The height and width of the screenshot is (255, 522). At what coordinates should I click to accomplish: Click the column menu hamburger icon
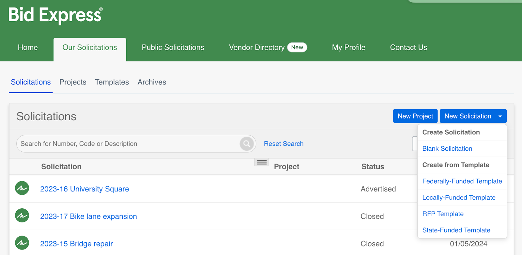(262, 162)
